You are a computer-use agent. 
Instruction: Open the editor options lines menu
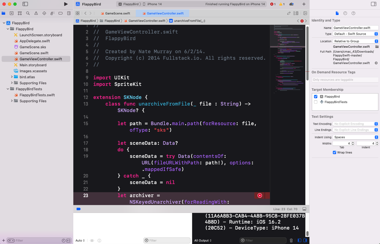pyautogui.click(x=296, y=13)
